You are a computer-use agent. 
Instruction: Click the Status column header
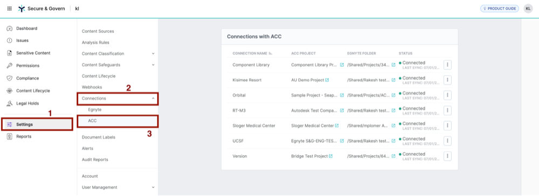pos(406,53)
